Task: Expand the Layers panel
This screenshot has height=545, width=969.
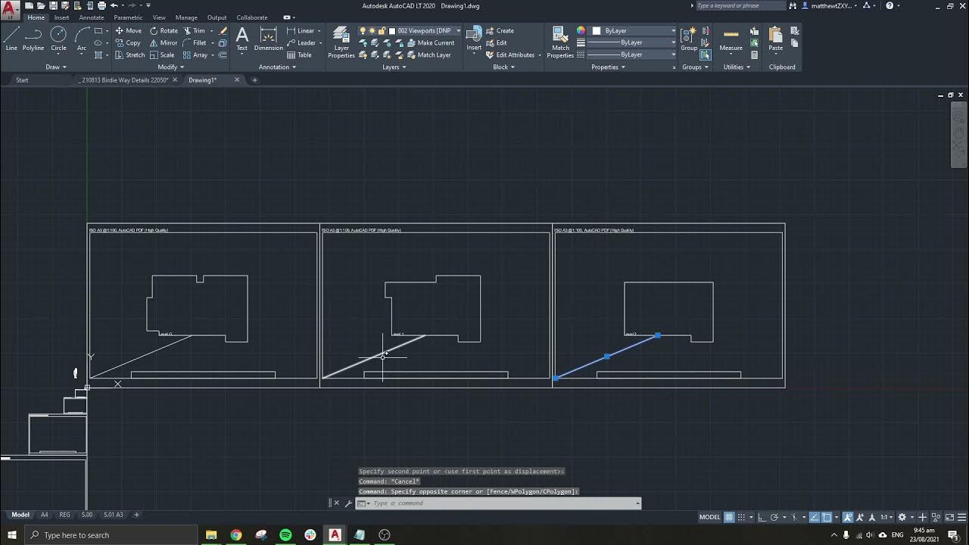Action: [x=394, y=67]
